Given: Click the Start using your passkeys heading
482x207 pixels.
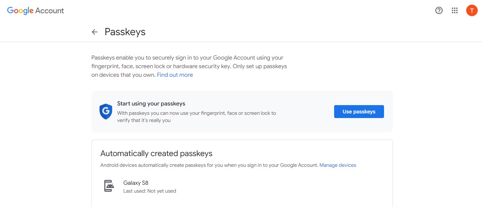Looking at the screenshot, I should pyautogui.click(x=151, y=104).
